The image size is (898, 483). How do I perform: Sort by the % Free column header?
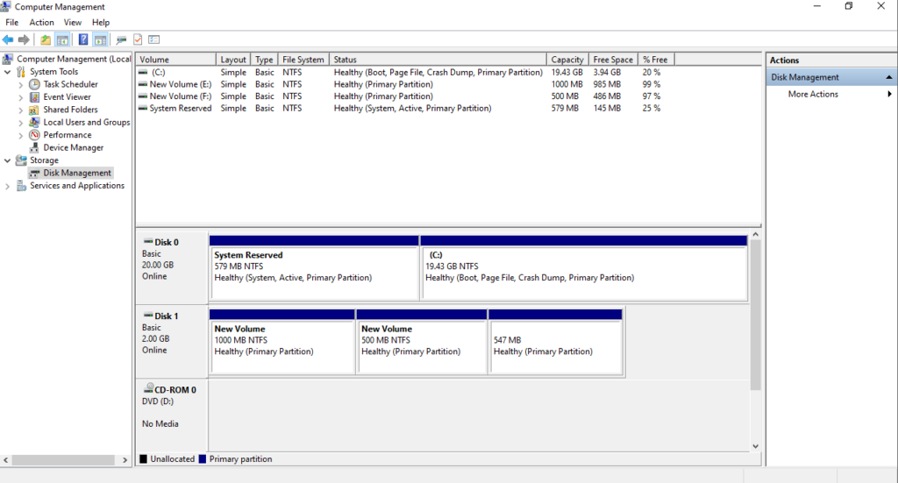click(x=656, y=60)
